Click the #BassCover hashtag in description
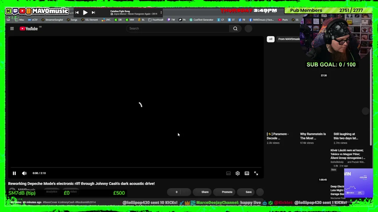The width and height of the screenshot is (378, 212). pos(50,202)
